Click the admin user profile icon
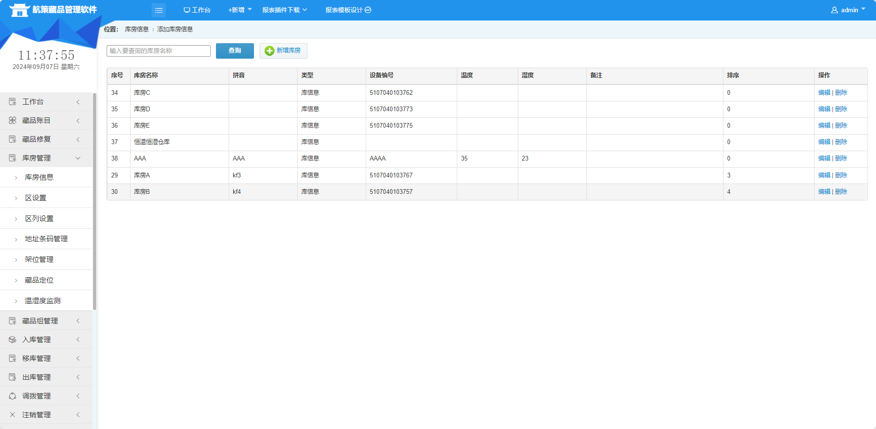 pyautogui.click(x=834, y=10)
